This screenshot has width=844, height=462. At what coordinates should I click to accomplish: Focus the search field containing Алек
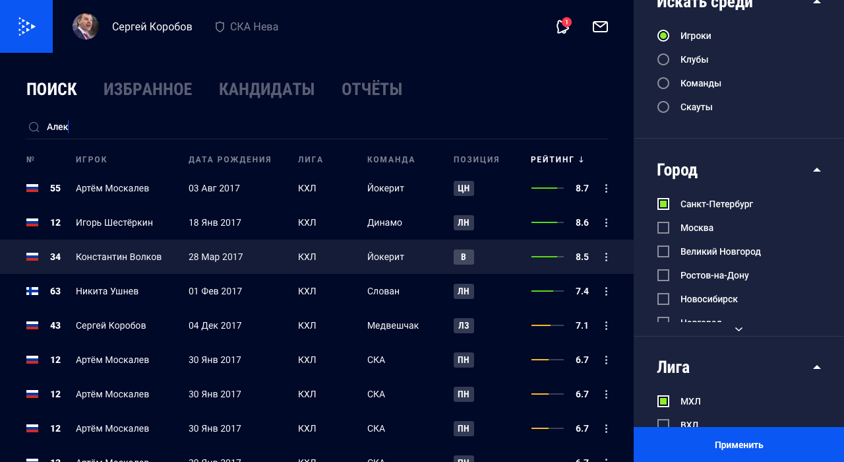pos(316,127)
